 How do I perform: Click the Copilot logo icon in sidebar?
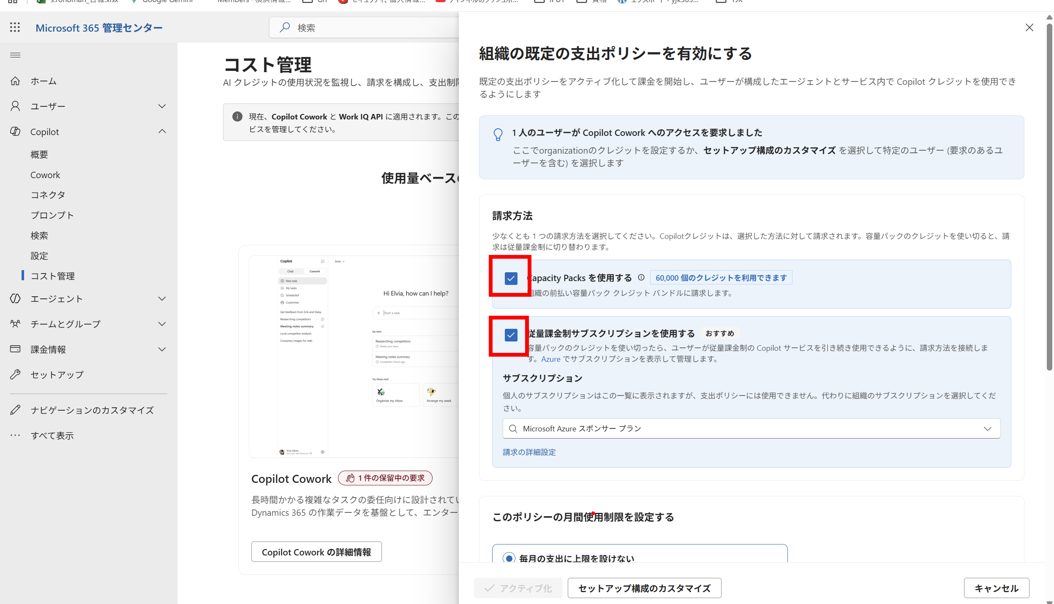coord(15,132)
